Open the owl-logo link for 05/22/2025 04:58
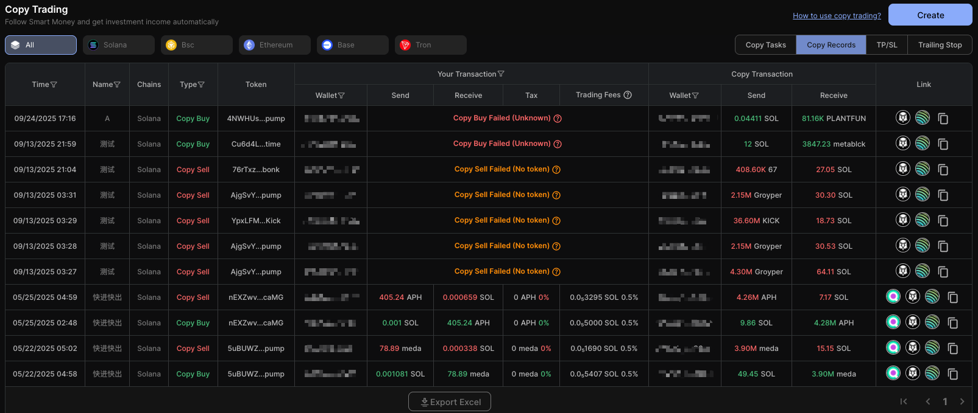This screenshot has width=978, height=413. pyautogui.click(x=913, y=373)
